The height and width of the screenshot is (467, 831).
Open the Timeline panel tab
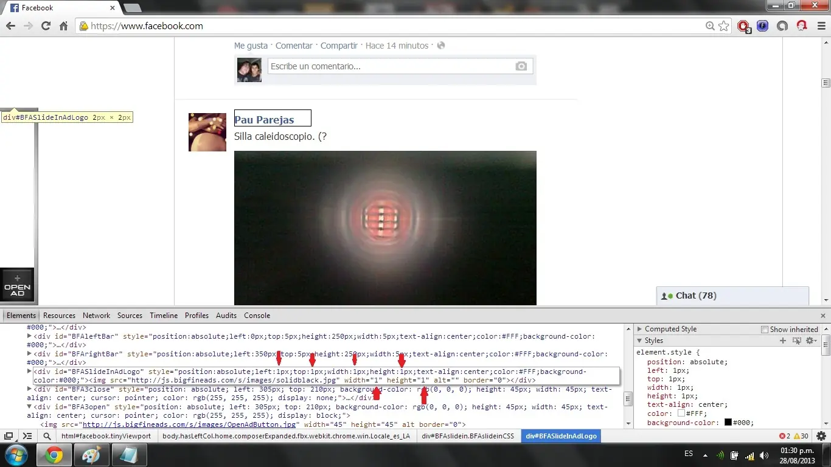(x=164, y=316)
